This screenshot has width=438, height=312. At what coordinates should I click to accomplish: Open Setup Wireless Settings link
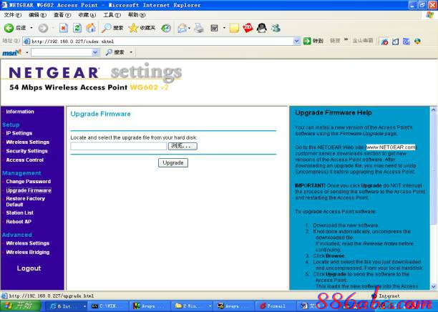tap(28, 142)
